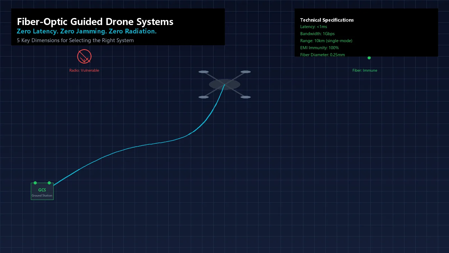This screenshot has height=253, width=449.
Task: Click the top-right drone rotor
Action: [246, 72]
